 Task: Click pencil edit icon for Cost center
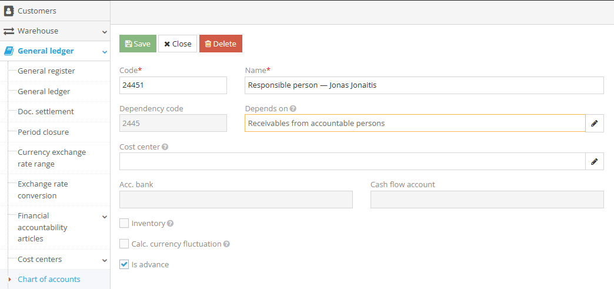point(595,162)
